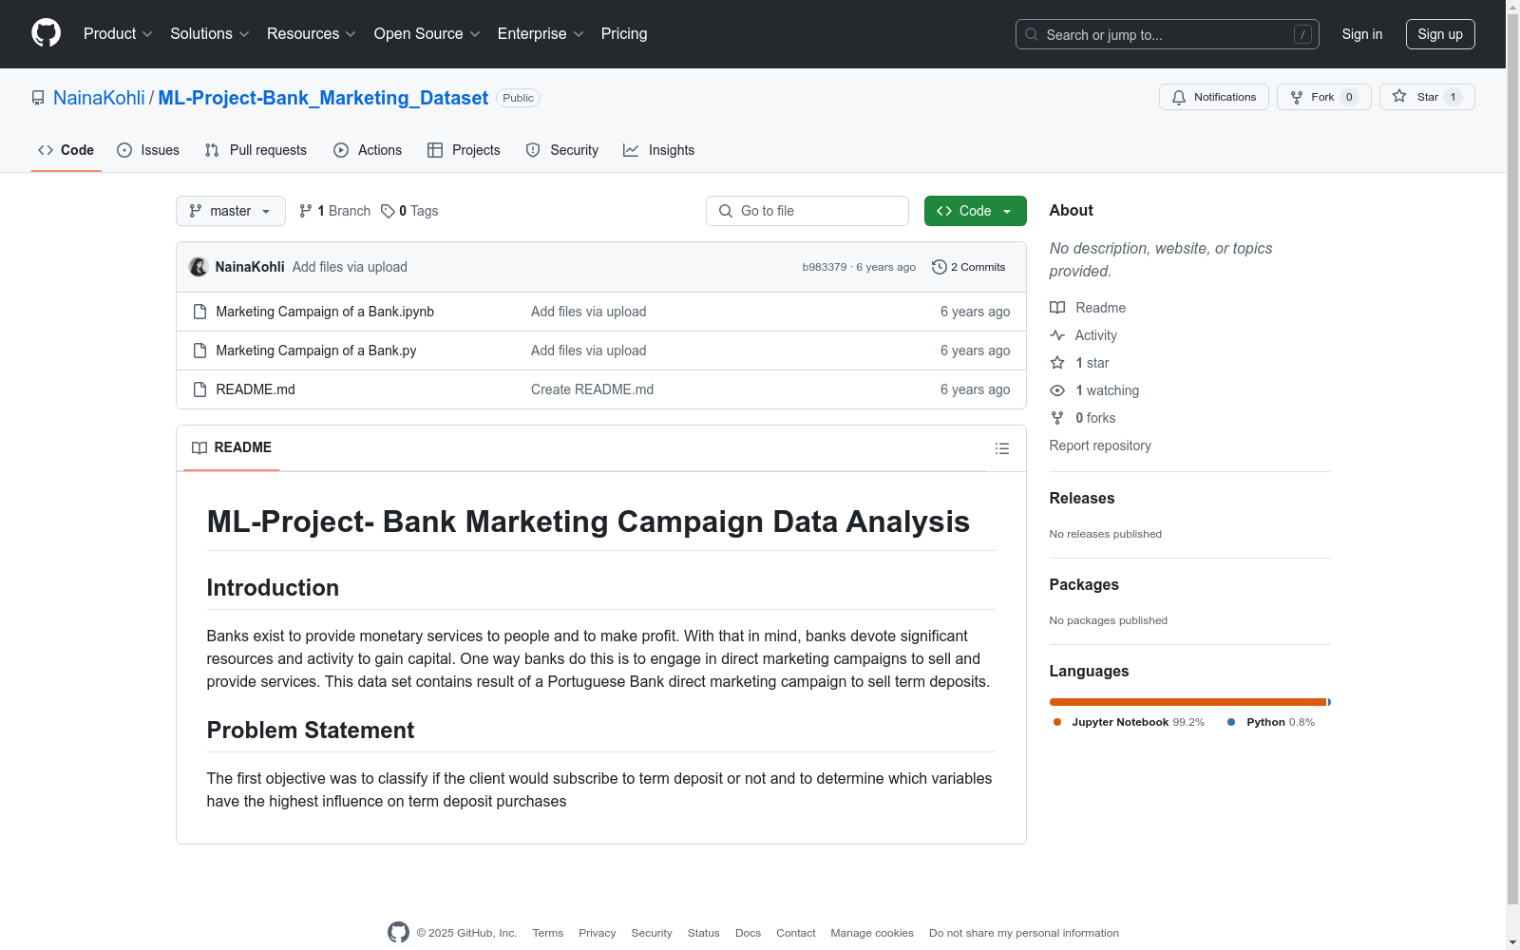Click the tag icon beside 0 Tags
The width and height of the screenshot is (1520, 950).
388,211
